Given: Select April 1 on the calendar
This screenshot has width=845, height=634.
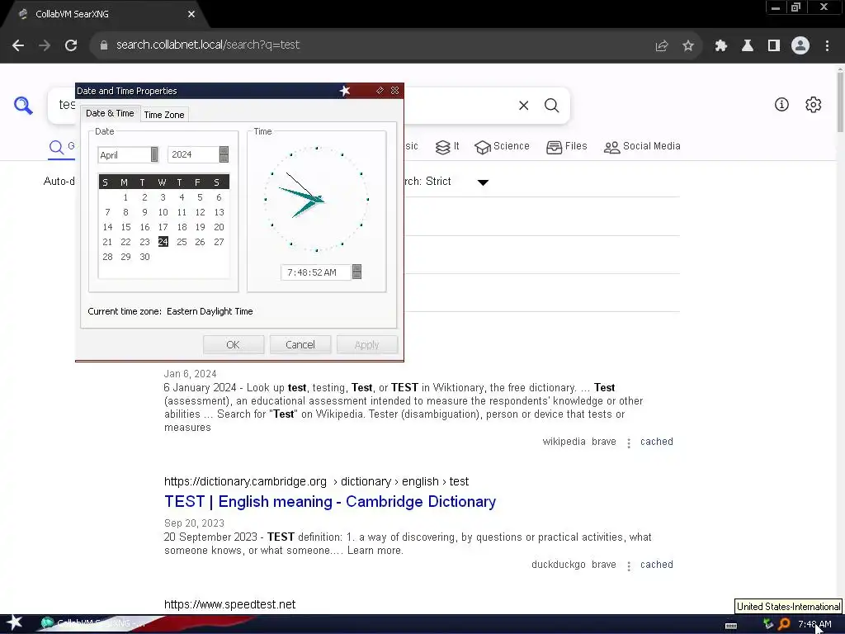Looking at the screenshot, I should pos(125,197).
